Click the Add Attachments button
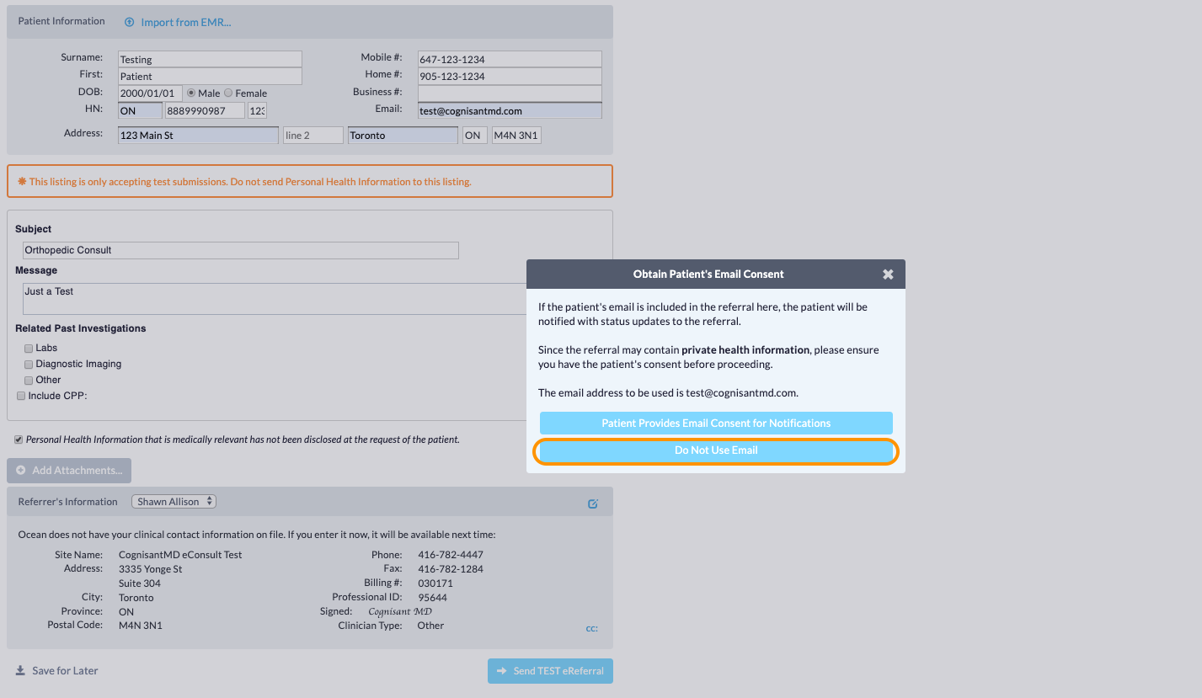Image resolution: width=1202 pixels, height=698 pixels. click(x=69, y=471)
